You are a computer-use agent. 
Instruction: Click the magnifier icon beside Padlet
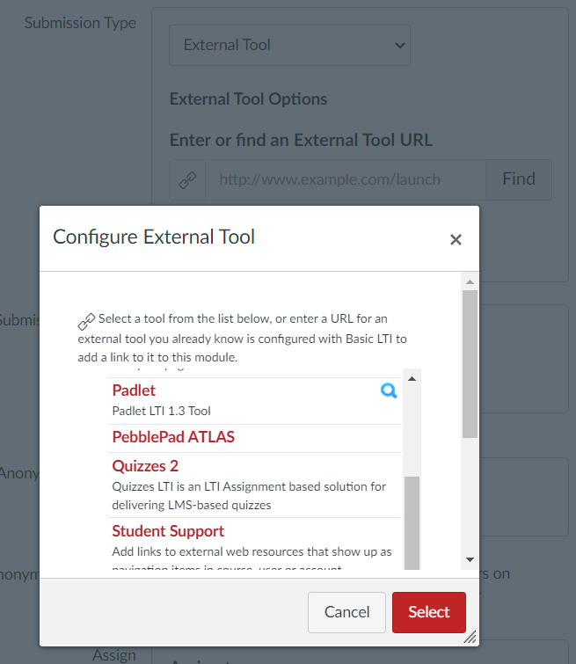pos(389,391)
